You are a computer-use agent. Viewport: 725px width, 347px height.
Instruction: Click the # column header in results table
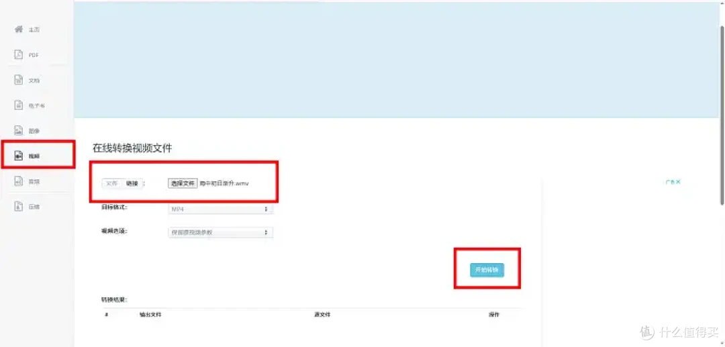106,315
